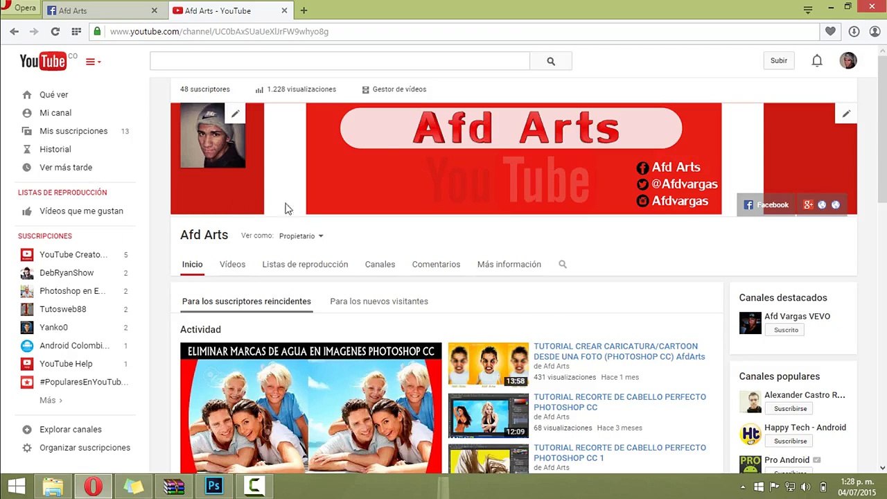Click the Subir upload button
Viewport: 887px width, 499px height.
click(779, 60)
